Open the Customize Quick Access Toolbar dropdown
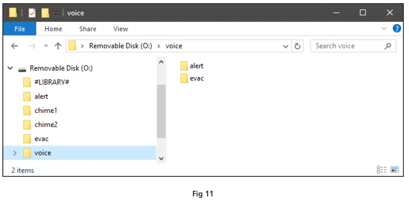The image size is (409, 200). [x=56, y=13]
